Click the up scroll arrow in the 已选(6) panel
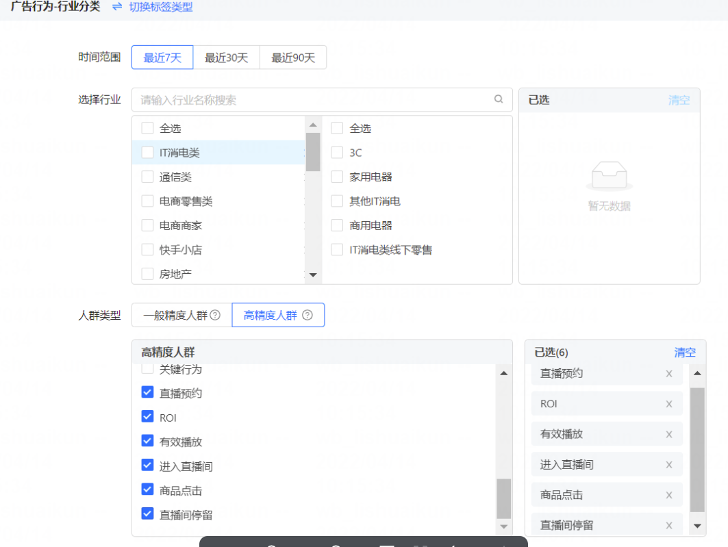728x547 pixels. pos(697,373)
